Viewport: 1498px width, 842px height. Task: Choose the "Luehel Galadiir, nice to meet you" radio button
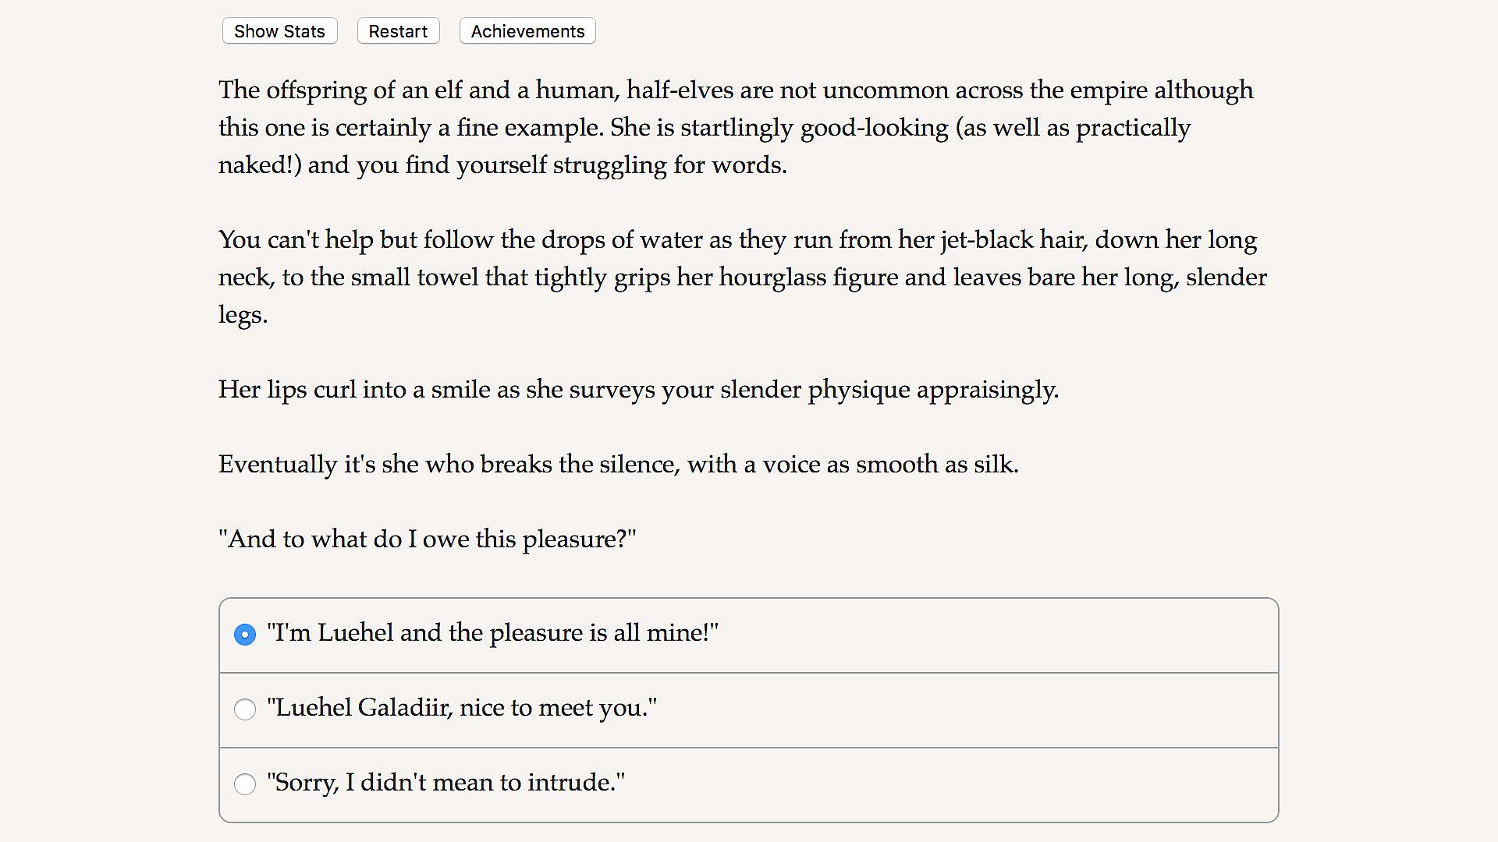[245, 709]
